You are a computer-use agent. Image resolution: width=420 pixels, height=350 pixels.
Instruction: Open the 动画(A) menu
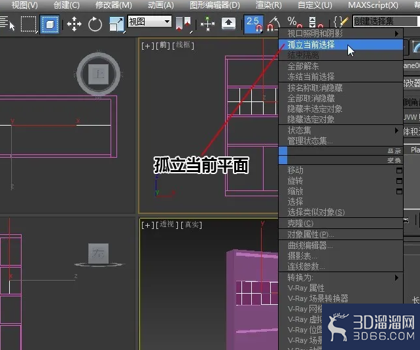pos(161,5)
